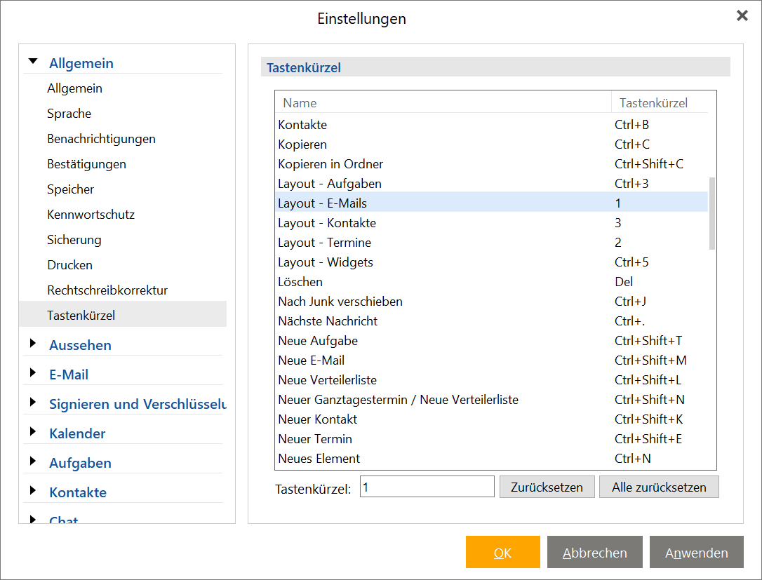Select the Neuer Termin row
This screenshot has width=762, height=580.
coord(492,439)
